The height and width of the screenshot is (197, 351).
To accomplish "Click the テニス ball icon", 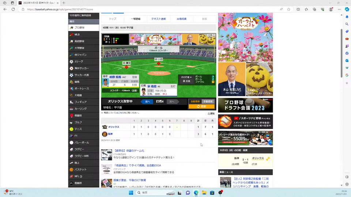I will click(71, 129).
